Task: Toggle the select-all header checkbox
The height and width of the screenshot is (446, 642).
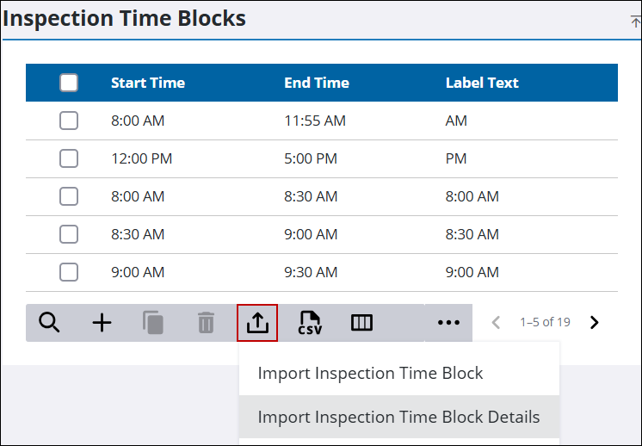Action: click(x=69, y=83)
